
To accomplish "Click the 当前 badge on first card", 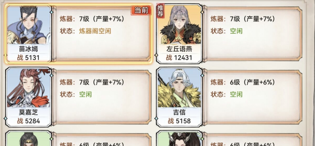I will (x=141, y=10).
